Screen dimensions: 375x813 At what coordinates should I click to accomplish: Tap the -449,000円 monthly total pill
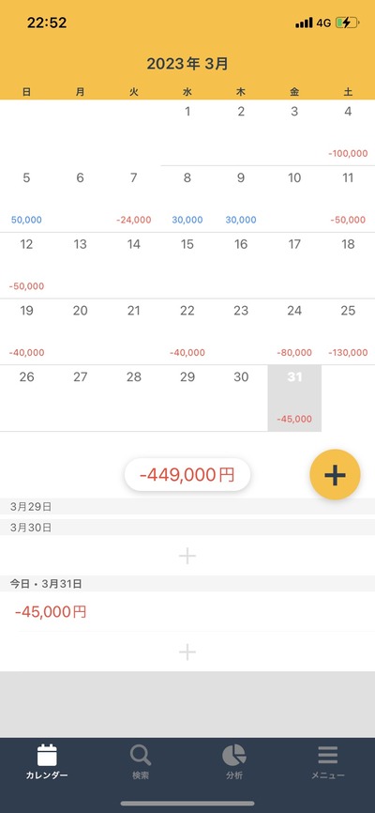pyautogui.click(x=187, y=474)
